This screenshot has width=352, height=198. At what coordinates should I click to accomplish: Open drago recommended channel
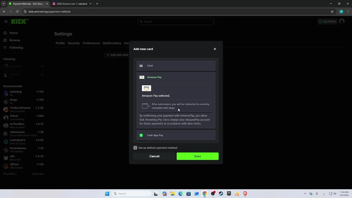pyautogui.click(x=24, y=101)
